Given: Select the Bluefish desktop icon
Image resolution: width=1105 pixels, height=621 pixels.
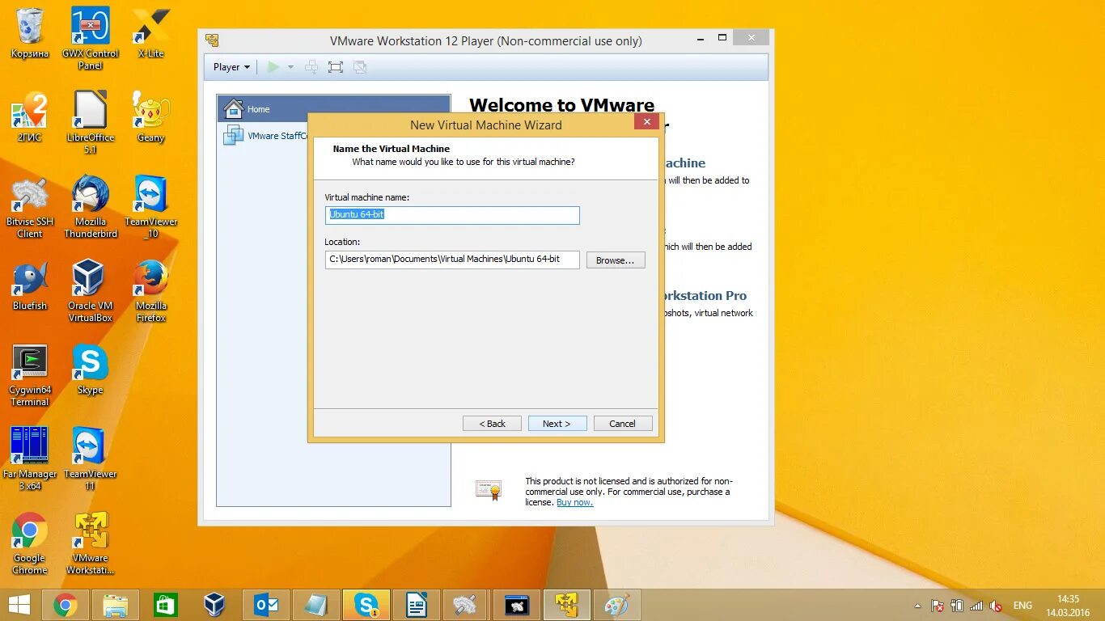Looking at the screenshot, I should pyautogui.click(x=30, y=285).
